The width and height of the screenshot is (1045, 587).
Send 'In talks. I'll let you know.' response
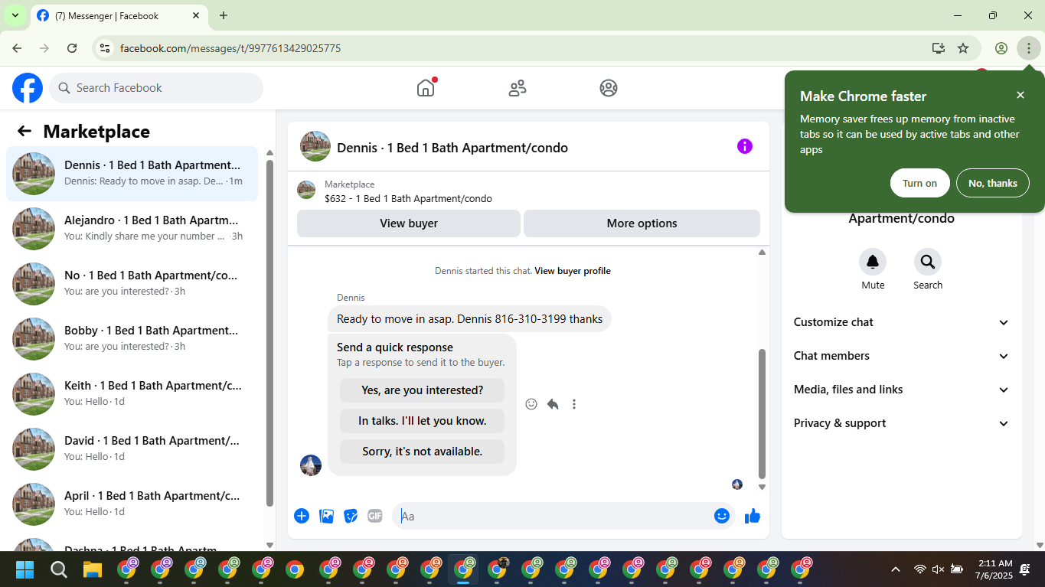point(423,421)
